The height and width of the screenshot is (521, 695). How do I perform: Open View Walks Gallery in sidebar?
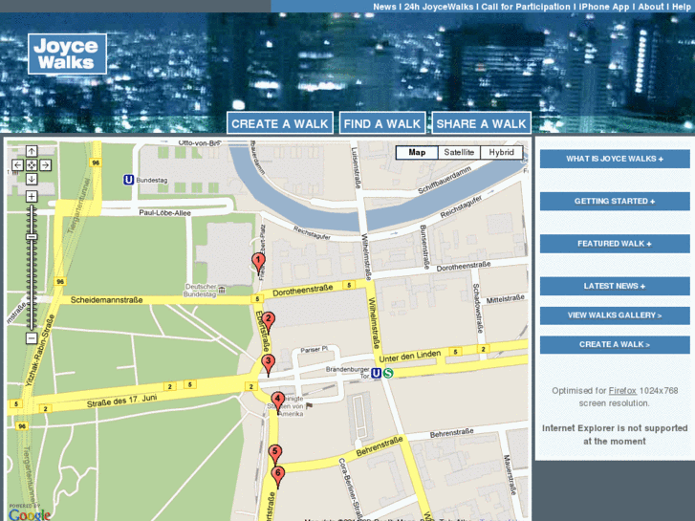pos(615,315)
